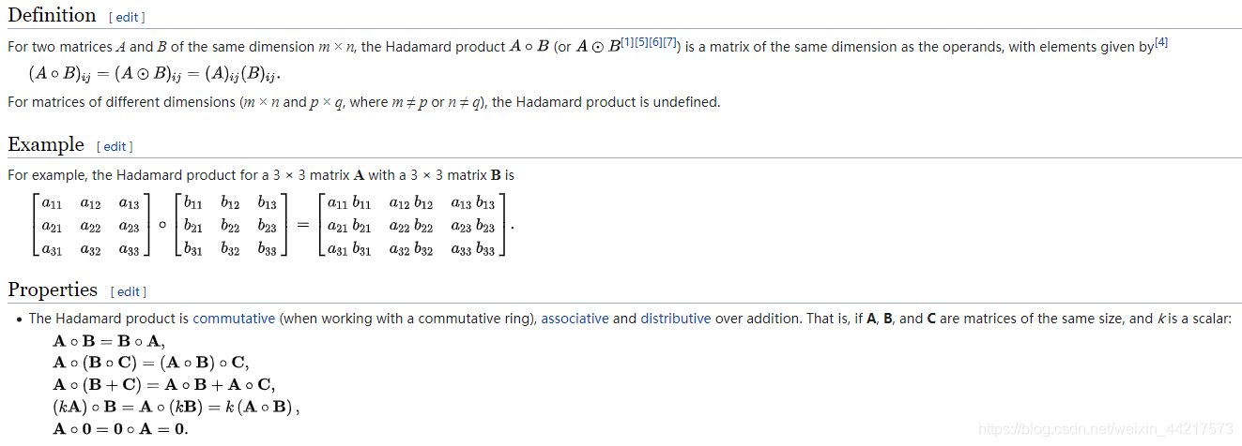Viewport: 1242px width, 446px height.
Task: Open citation footnote [4]
Action: [1161, 41]
